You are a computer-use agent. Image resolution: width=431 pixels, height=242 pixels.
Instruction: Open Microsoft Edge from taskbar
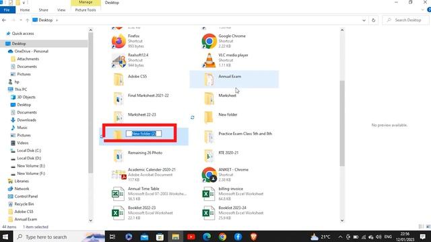click(x=207, y=237)
